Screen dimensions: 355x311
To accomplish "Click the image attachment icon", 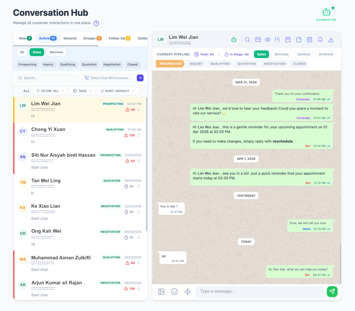I will click(x=161, y=291).
